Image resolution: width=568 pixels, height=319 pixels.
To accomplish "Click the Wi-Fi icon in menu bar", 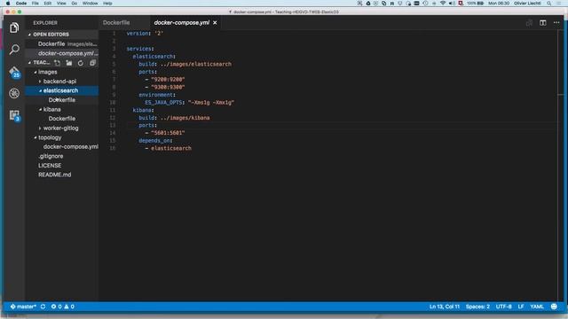I will tap(443, 4).
